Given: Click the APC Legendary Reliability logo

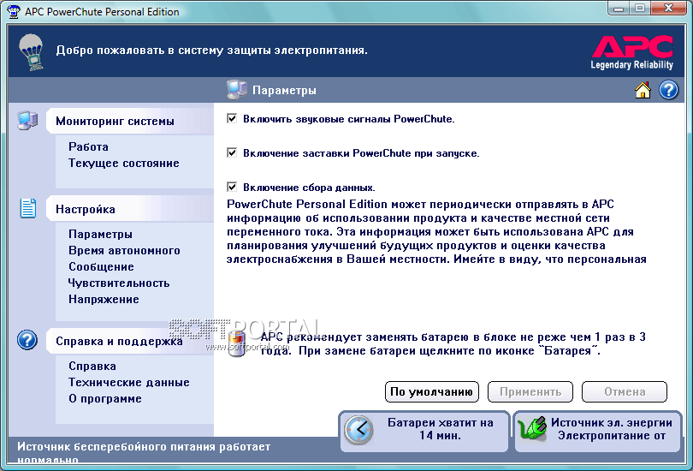Looking at the screenshot, I should 632,52.
